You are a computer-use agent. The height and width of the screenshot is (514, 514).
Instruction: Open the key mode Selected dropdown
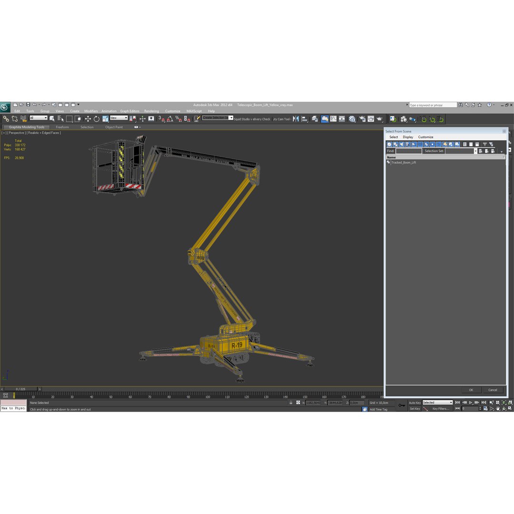(x=438, y=402)
